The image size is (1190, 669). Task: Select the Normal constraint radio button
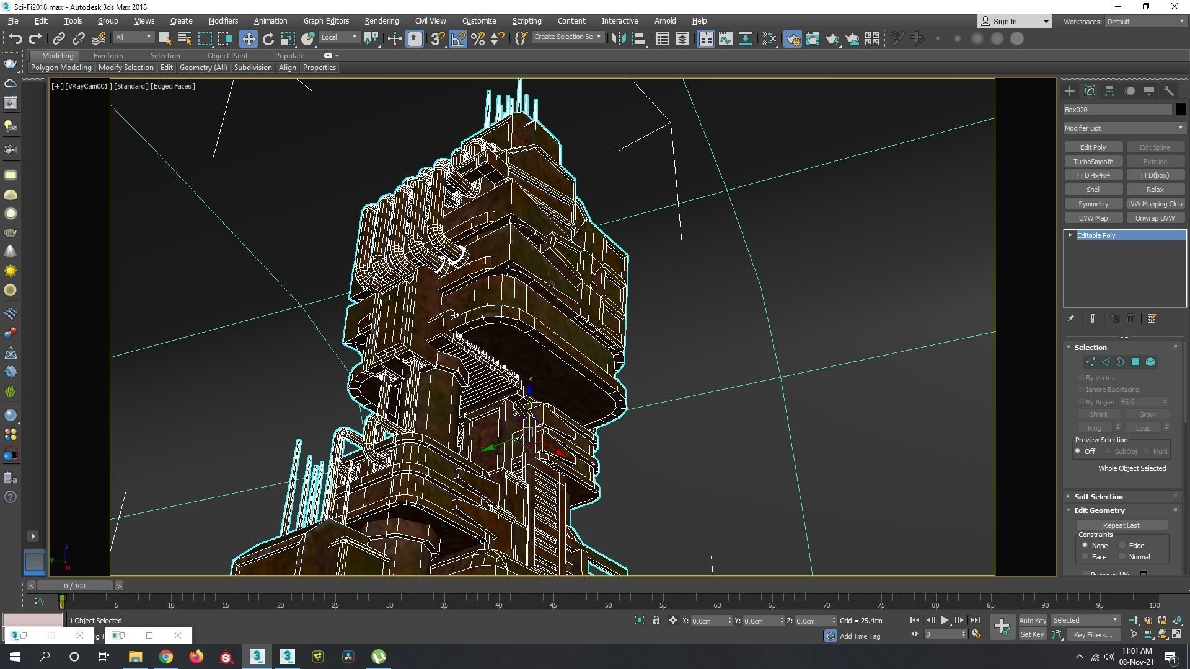[1122, 556]
